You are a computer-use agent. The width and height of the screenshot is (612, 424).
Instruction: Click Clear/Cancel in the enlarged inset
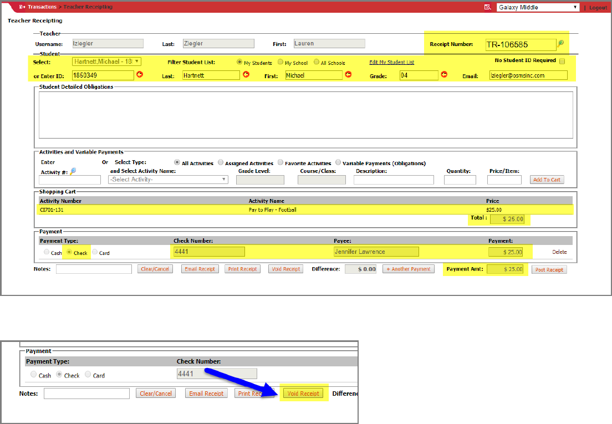coord(156,394)
